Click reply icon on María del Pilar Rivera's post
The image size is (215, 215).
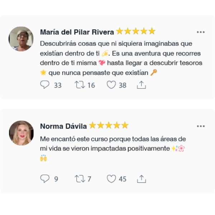coord(45,85)
